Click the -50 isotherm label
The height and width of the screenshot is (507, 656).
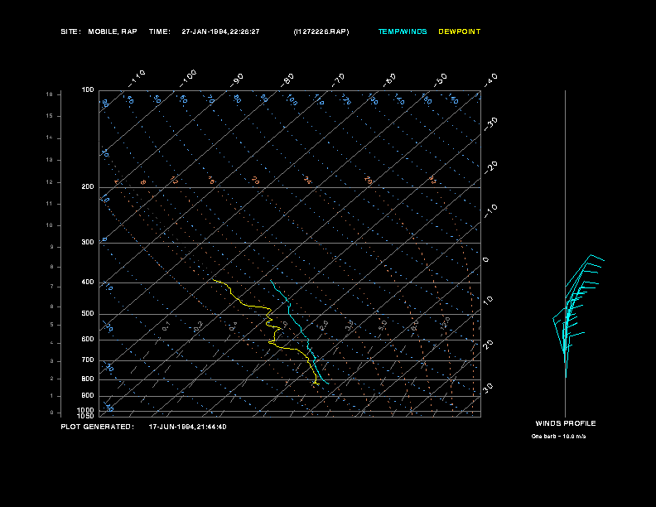point(440,80)
